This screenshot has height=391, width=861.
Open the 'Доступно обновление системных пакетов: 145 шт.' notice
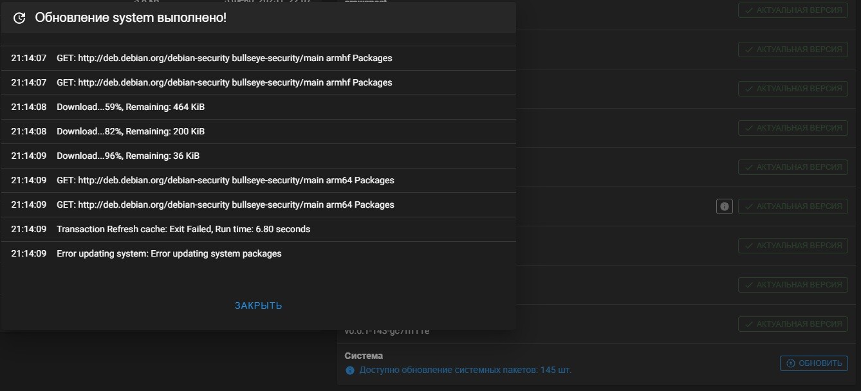(465, 370)
